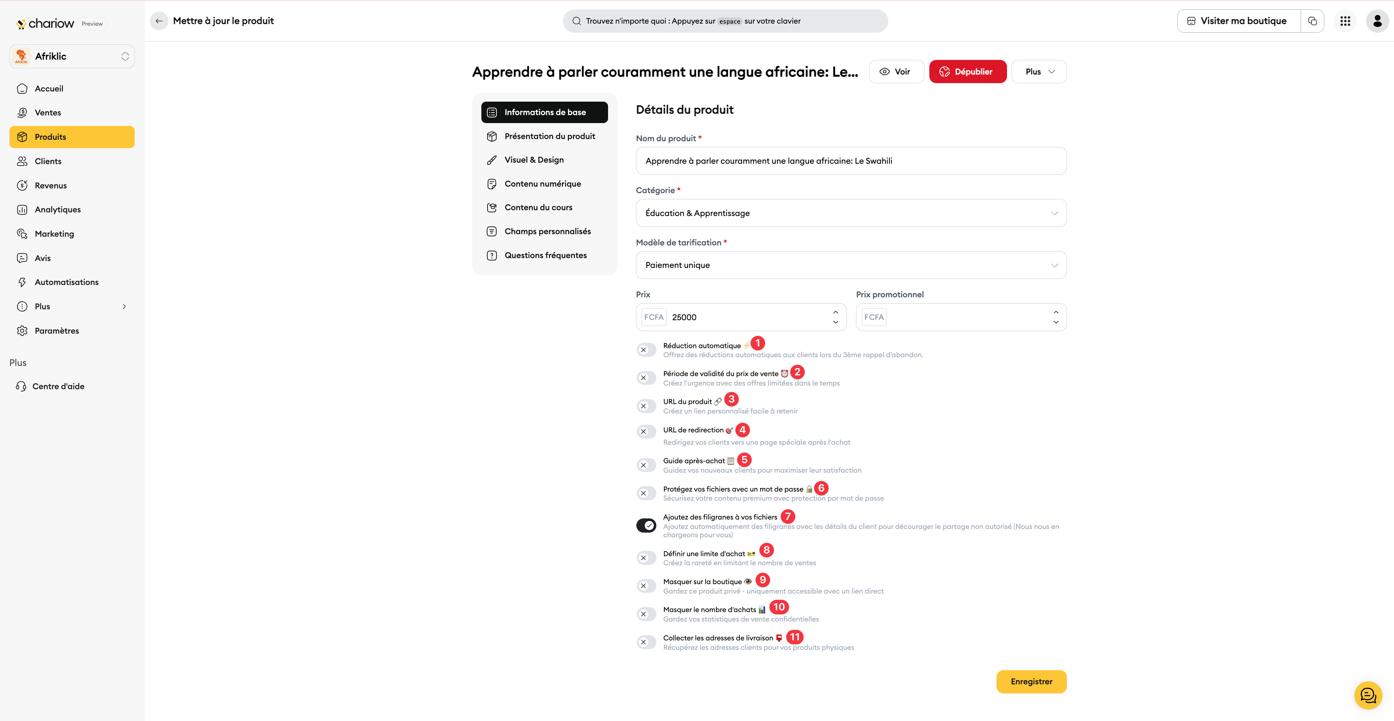Toggle Masquer sur la boutique on
The height and width of the screenshot is (721, 1394).
(646, 586)
